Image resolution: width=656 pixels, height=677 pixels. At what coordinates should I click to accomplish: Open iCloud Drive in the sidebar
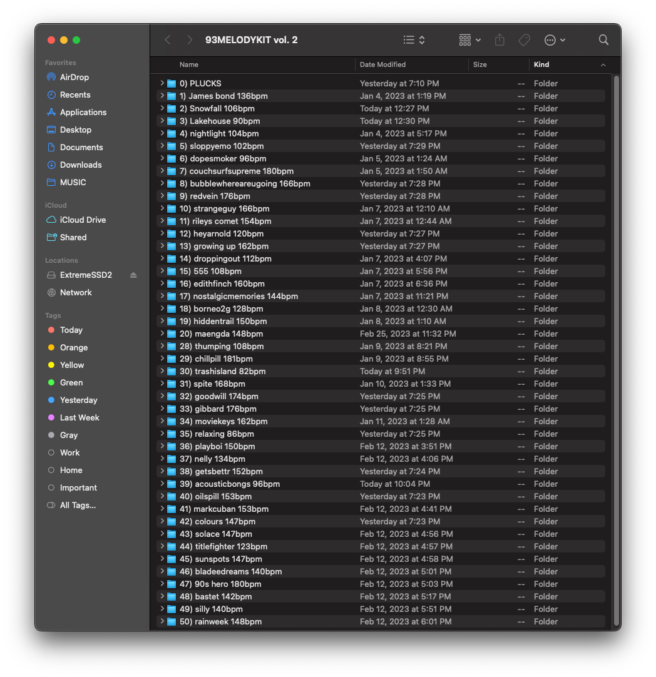click(83, 220)
